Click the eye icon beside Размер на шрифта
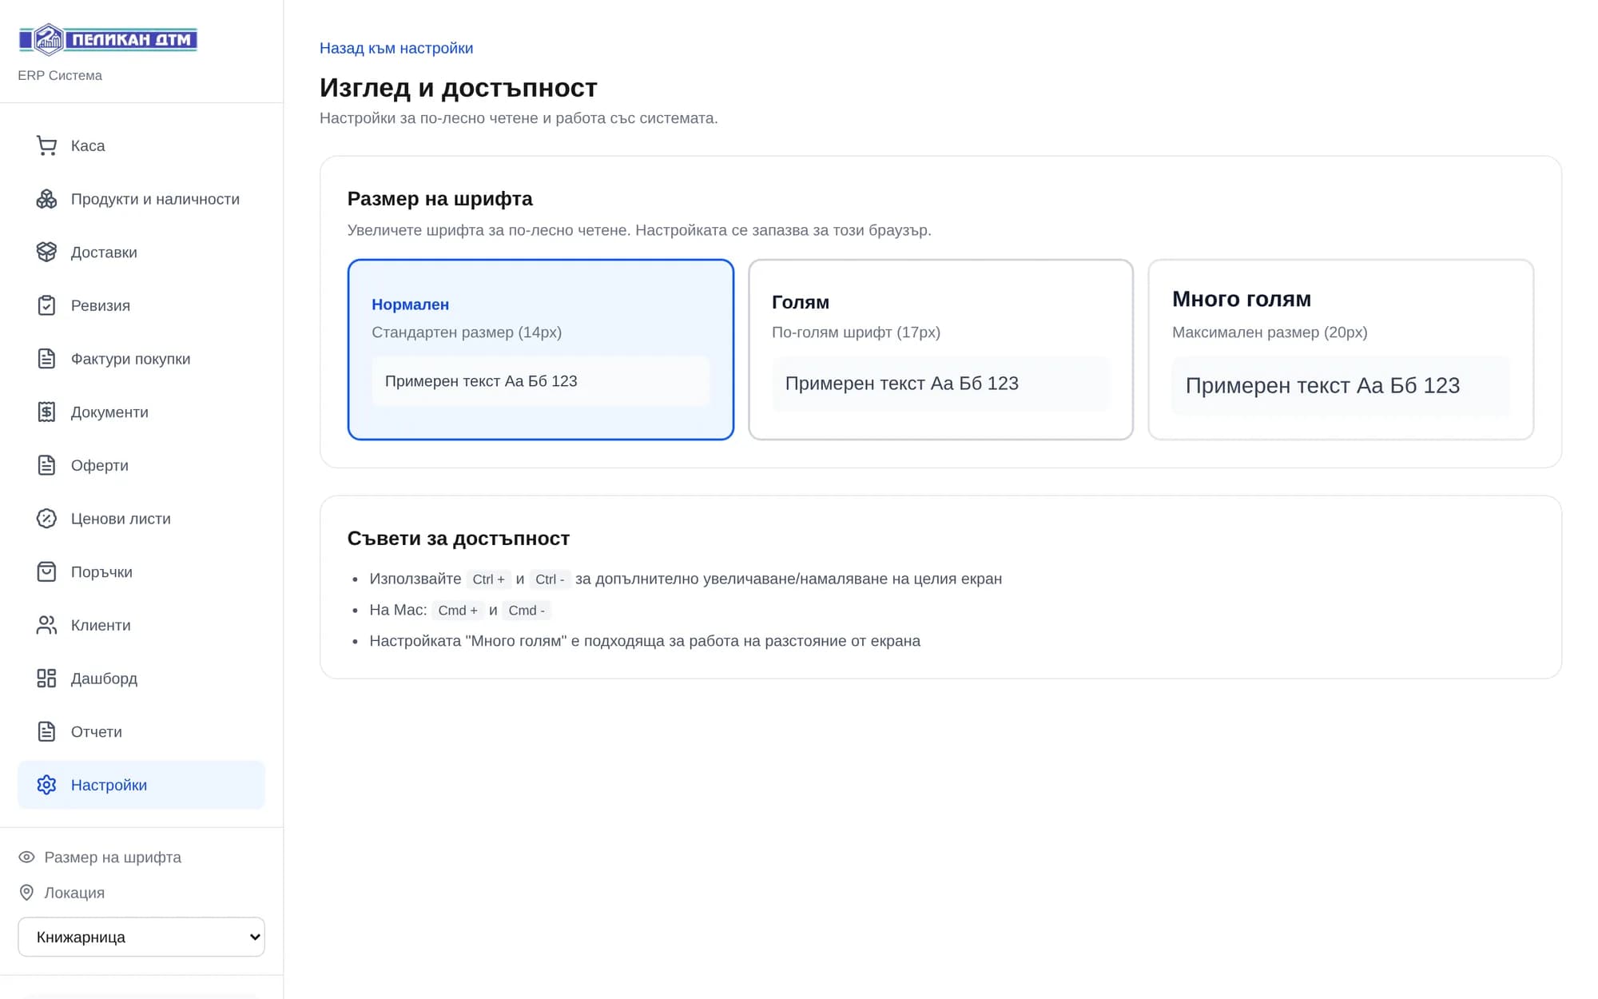This screenshot has height=999, width=1598. coord(26,857)
